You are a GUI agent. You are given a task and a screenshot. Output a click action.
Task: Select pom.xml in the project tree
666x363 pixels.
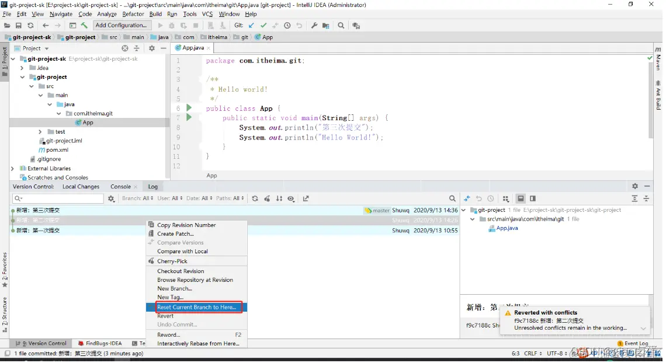(57, 150)
